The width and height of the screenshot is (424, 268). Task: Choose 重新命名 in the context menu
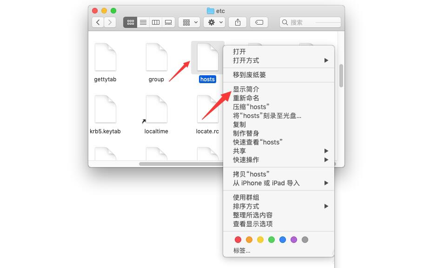(x=278, y=98)
